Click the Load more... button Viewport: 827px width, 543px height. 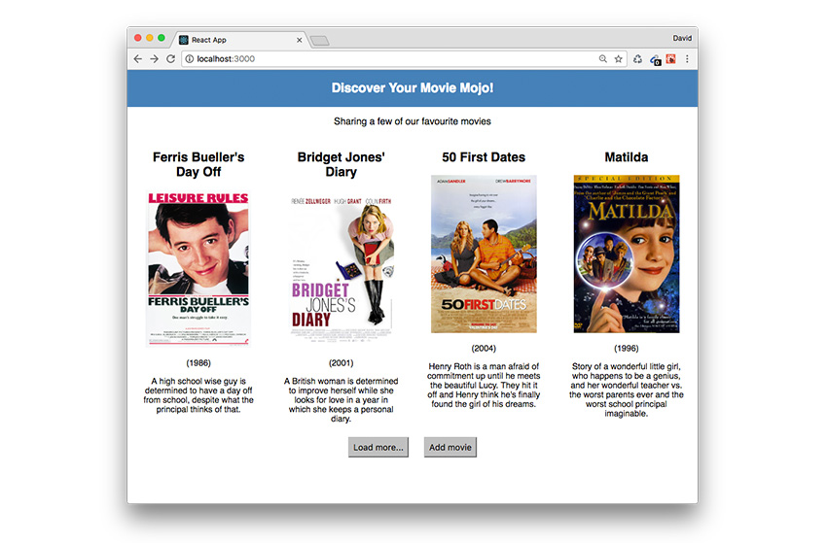[378, 447]
